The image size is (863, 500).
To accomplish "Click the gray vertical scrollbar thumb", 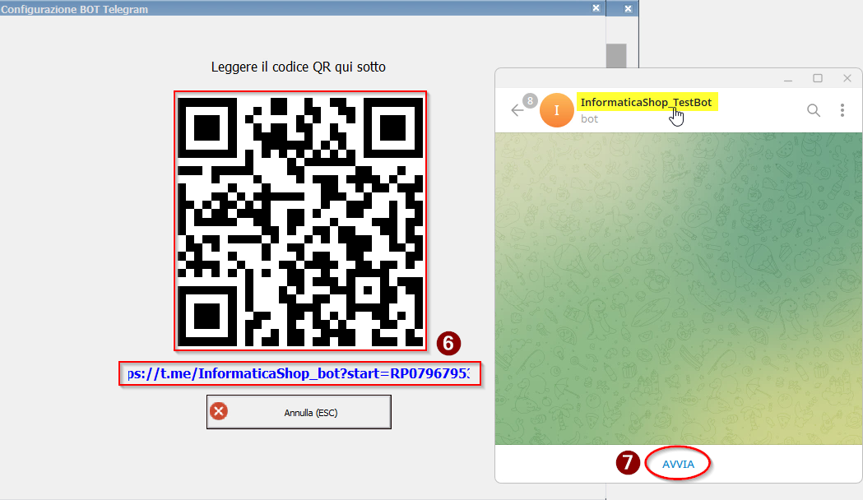I will coord(616,58).
